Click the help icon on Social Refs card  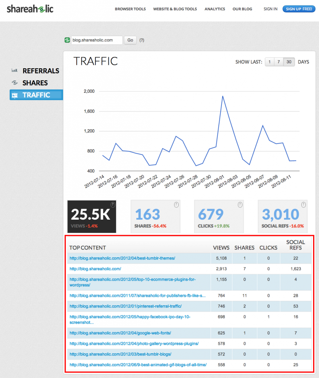pos(304,205)
